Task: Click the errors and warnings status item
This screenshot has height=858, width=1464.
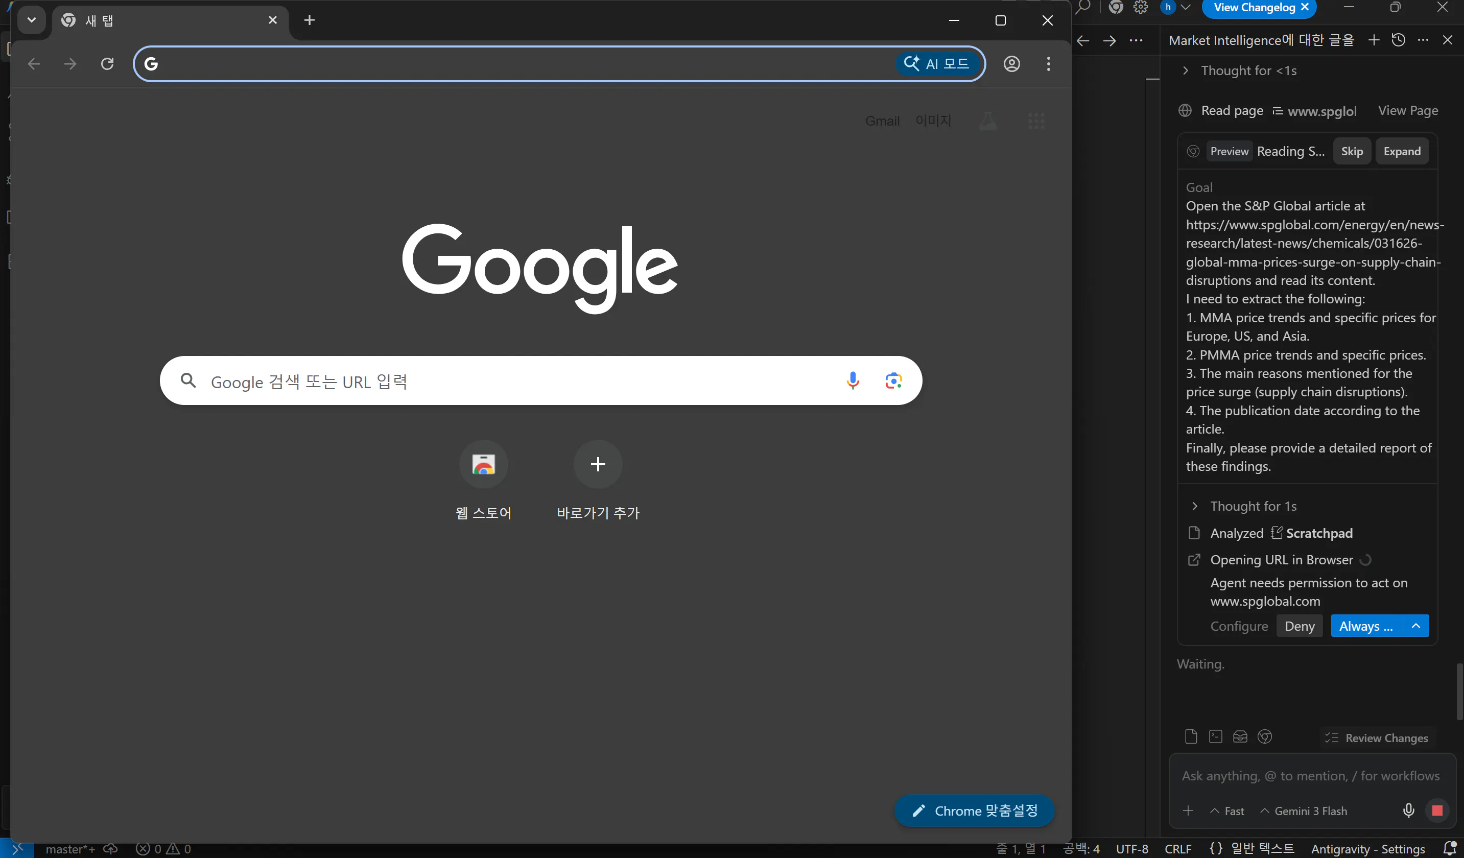Action: click(x=163, y=849)
